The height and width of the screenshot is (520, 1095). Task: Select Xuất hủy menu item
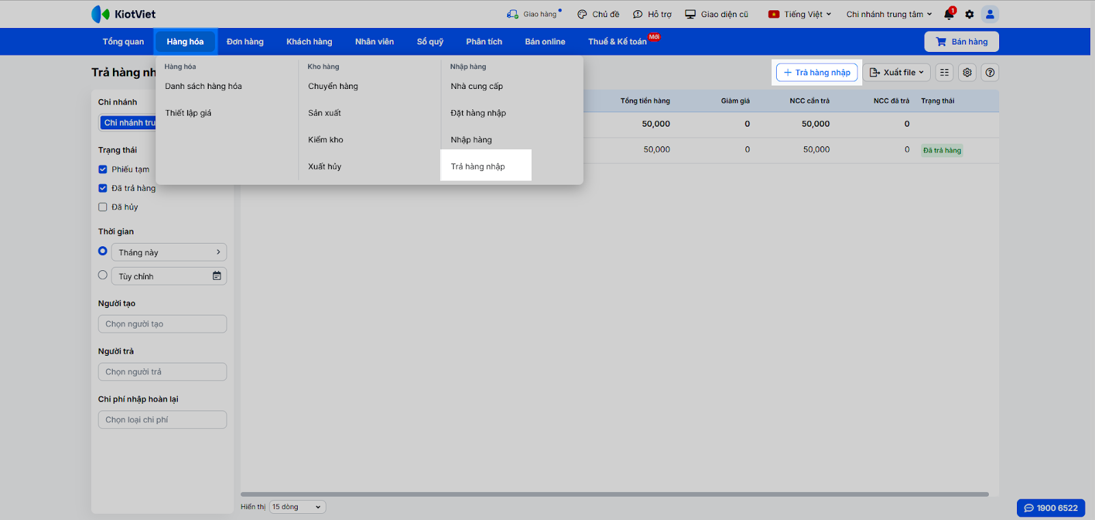pos(324,166)
